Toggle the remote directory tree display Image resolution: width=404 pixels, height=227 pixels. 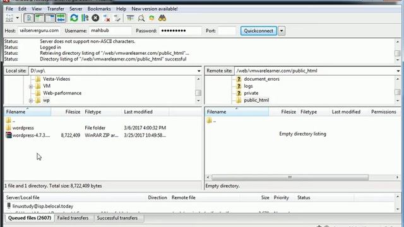[50, 18]
